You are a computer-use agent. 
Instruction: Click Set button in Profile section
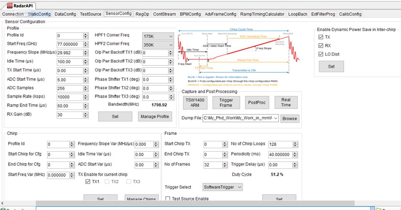tap(115, 117)
